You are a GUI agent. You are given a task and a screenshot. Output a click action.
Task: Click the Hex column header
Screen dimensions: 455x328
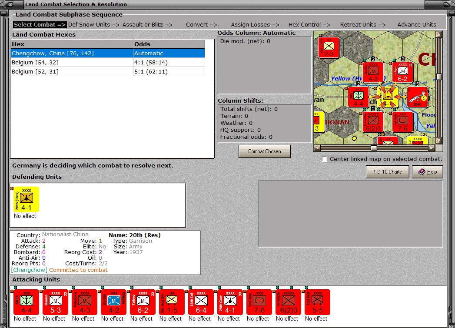point(72,44)
